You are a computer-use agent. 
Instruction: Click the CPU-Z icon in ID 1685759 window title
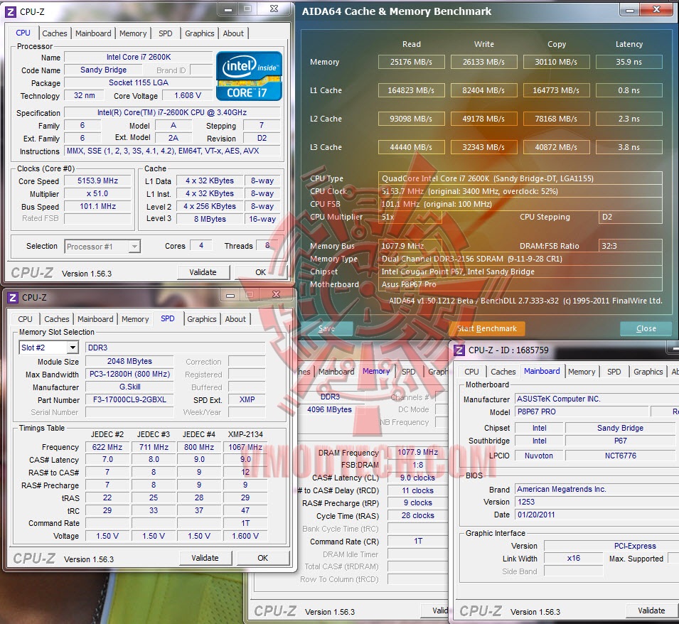tap(459, 350)
